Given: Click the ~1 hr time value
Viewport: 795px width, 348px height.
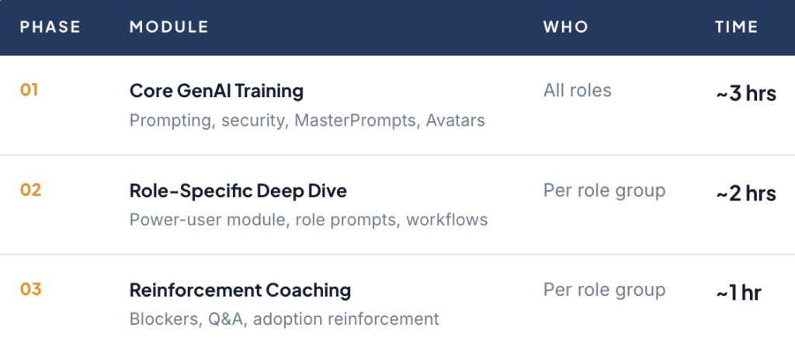Looking at the screenshot, I should (x=738, y=293).
